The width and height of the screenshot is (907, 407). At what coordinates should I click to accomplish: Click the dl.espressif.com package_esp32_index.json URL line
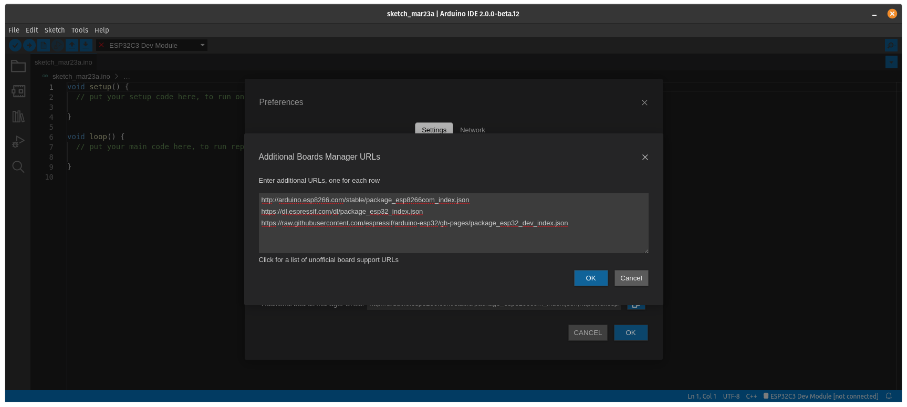pos(342,211)
